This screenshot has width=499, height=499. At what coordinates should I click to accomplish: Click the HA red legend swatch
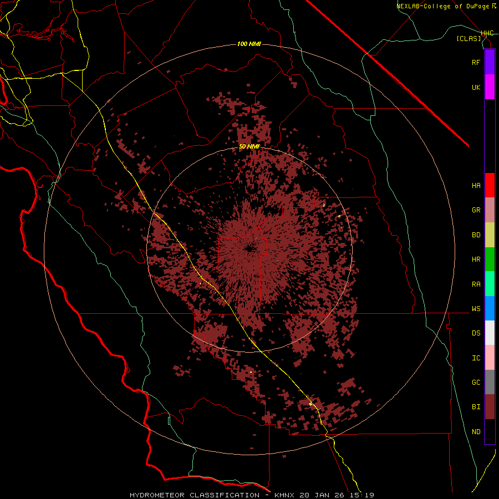[x=490, y=185]
